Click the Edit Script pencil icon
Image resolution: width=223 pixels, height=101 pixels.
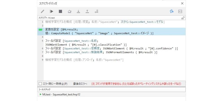click(x=43, y=11)
